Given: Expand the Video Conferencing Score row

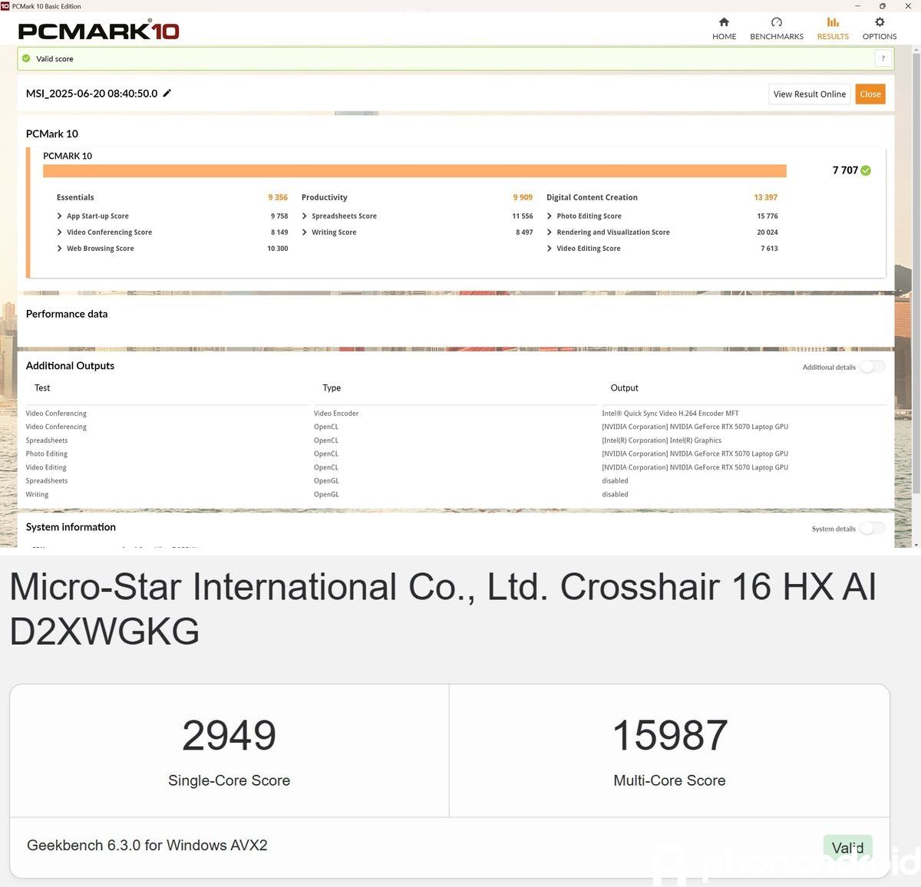Looking at the screenshot, I should (x=59, y=232).
